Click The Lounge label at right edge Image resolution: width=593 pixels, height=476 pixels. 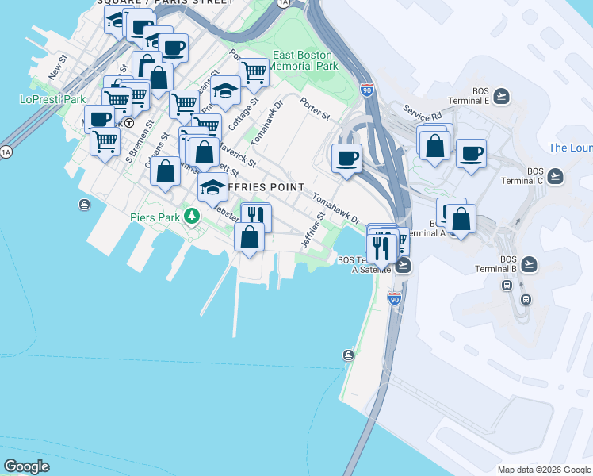[570, 148]
